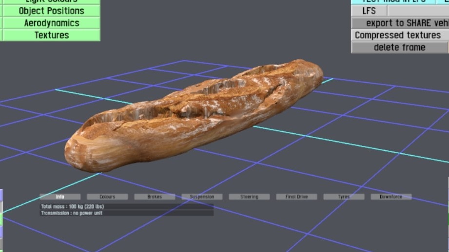This screenshot has height=252, width=449.
Task: Click the delete frame button
Action: pos(399,47)
